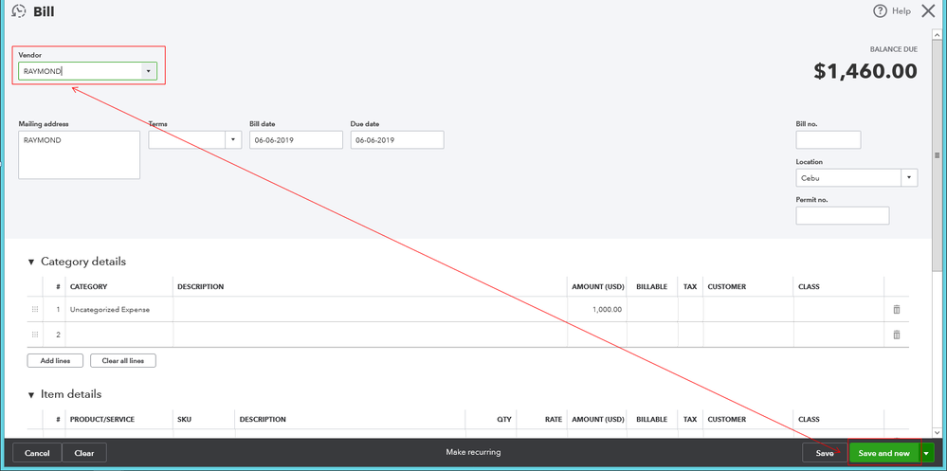Screen dimensions: 947x471
Task: Click the RATE column header
Action: click(x=553, y=419)
